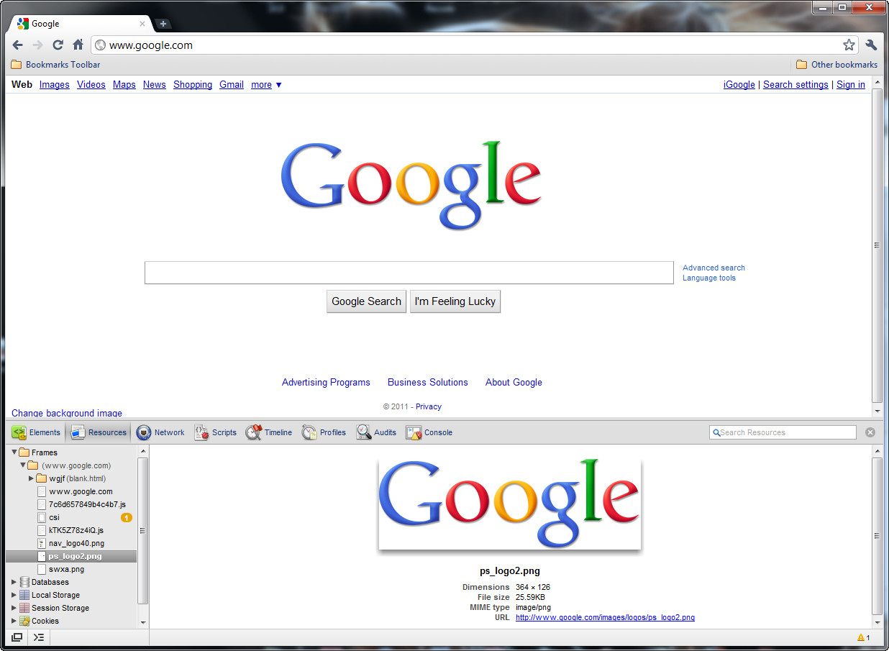This screenshot has width=889, height=651.
Task: Expand the Session Storage node
Action: (x=14, y=608)
